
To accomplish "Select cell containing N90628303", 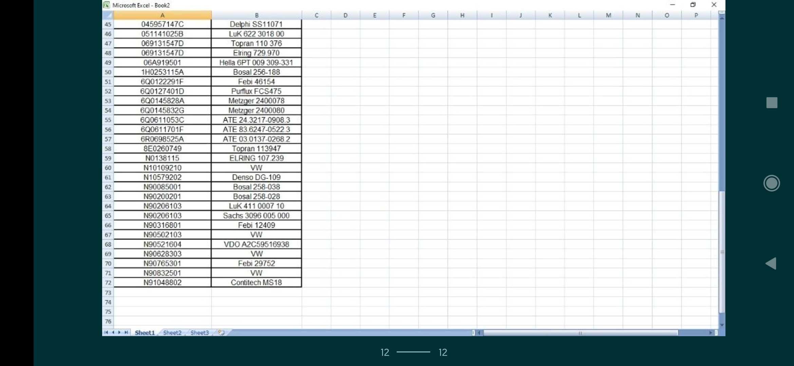I will (163, 254).
